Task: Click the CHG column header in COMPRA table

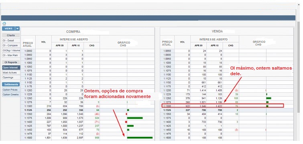Action: 92,46
